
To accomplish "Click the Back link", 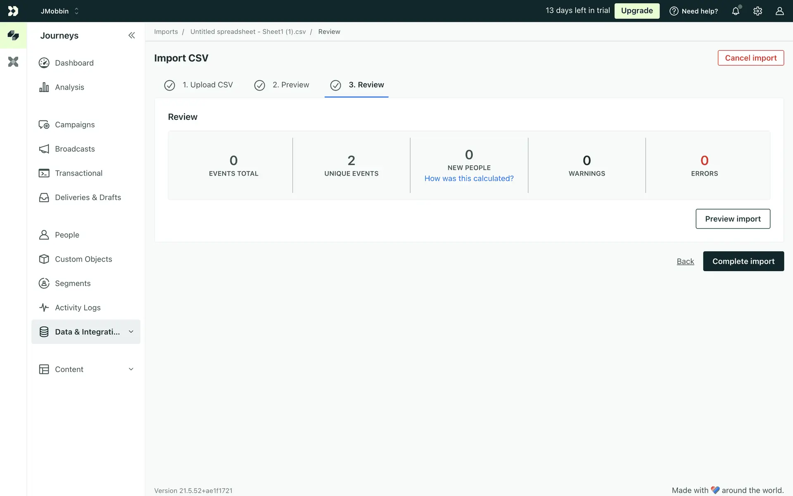I will [685, 262].
